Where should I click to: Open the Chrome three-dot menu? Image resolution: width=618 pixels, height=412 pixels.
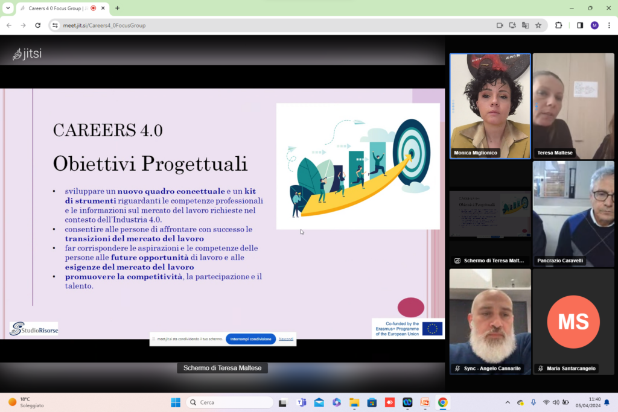609,25
